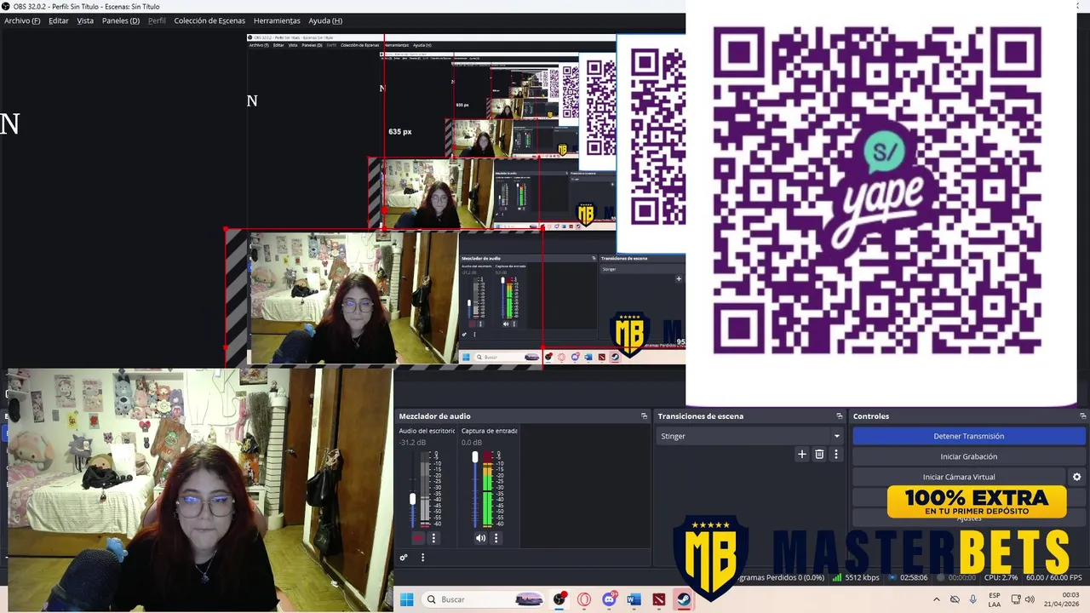This screenshot has width=1090, height=613.
Task: Delete the transition with trash icon
Action: [819, 455]
